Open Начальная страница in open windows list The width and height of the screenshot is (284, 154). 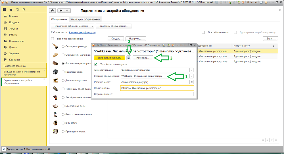(x=24, y=66)
